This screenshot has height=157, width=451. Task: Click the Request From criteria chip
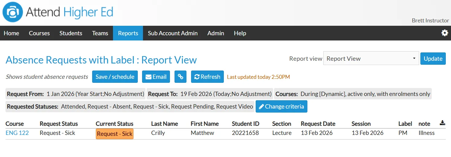coord(75,94)
